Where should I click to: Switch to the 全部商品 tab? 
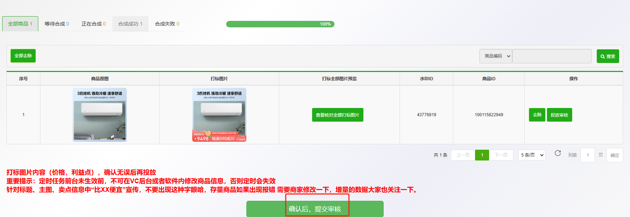tap(20, 24)
